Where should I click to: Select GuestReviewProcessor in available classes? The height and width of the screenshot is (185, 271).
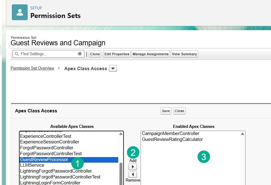[44, 160]
